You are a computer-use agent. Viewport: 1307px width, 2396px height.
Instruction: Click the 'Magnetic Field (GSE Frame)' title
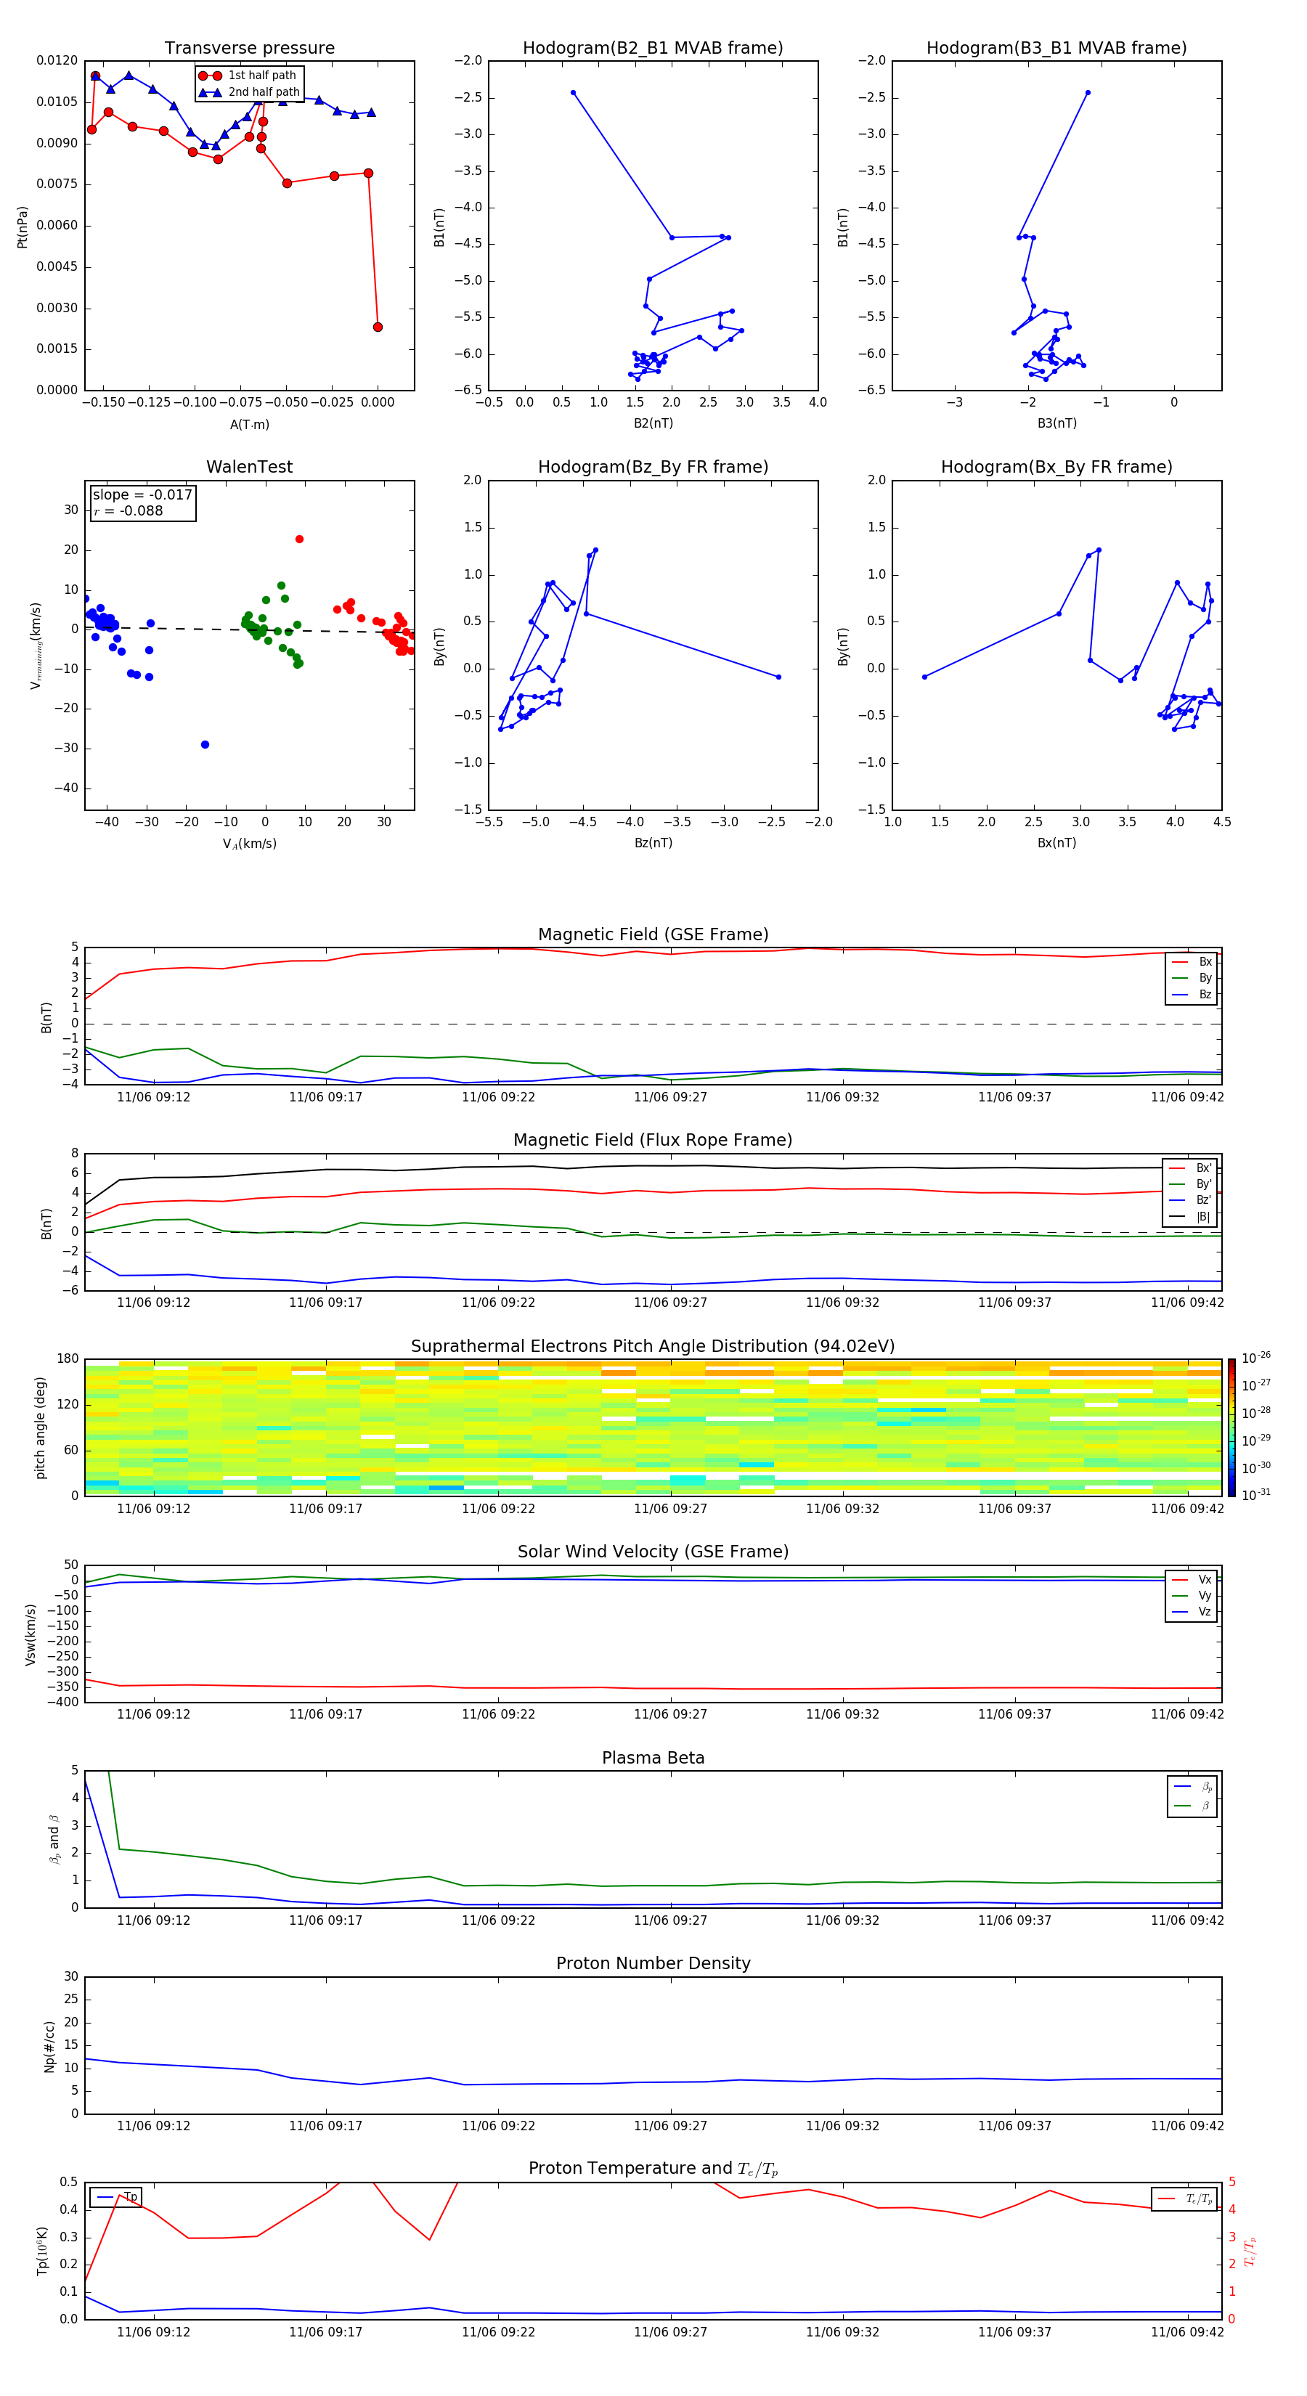tap(653, 934)
